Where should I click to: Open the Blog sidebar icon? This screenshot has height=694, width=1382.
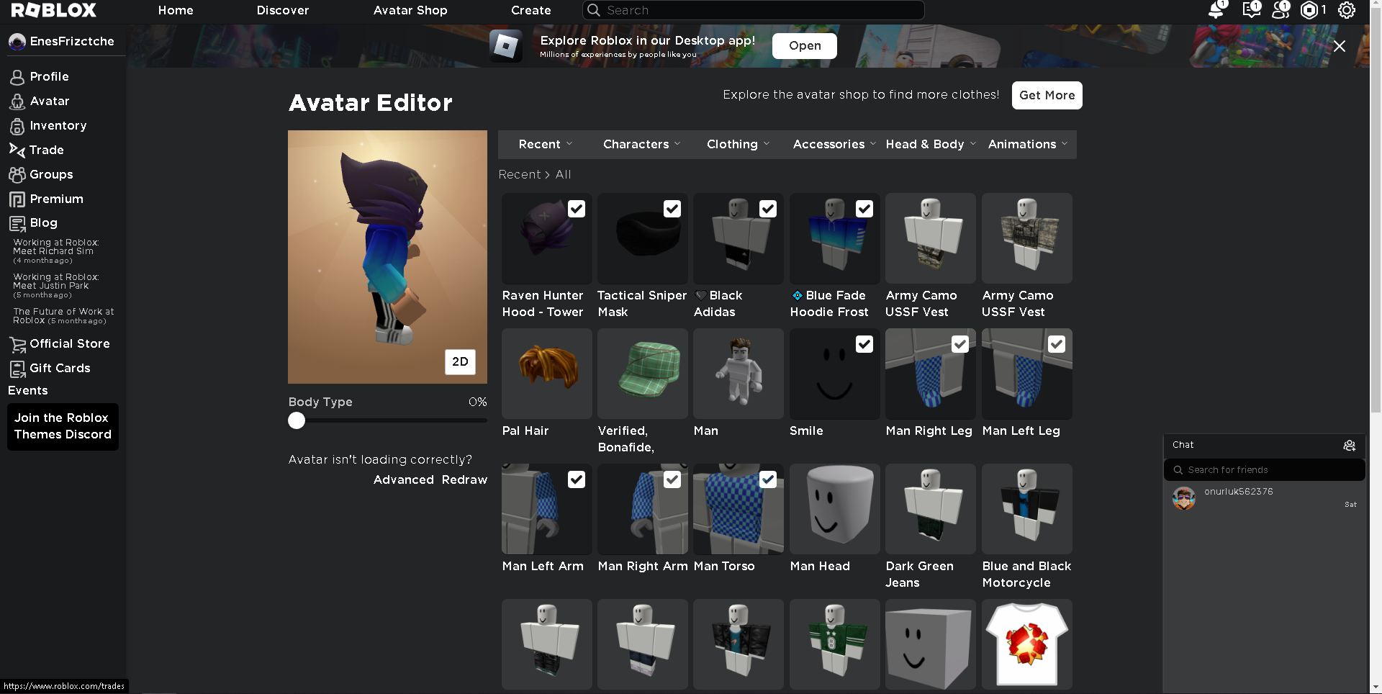click(17, 223)
